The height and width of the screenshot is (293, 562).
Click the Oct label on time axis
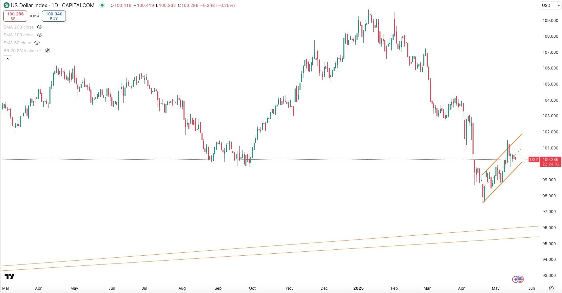click(x=252, y=288)
